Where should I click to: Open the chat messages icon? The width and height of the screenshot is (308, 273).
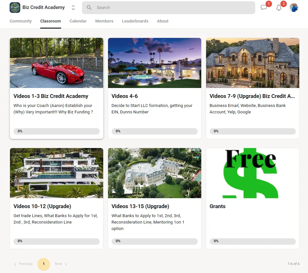(264, 7)
